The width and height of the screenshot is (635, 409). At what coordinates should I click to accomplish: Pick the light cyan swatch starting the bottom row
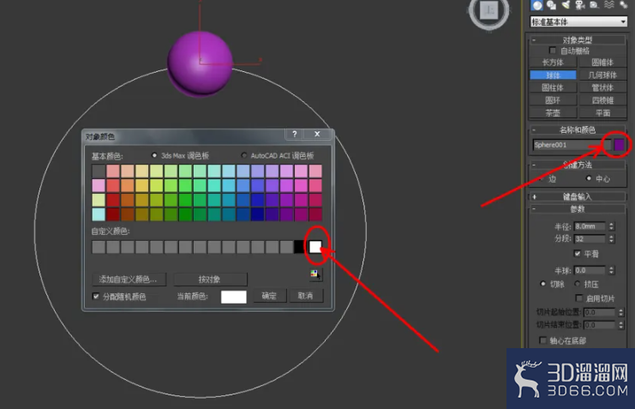click(99, 214)
